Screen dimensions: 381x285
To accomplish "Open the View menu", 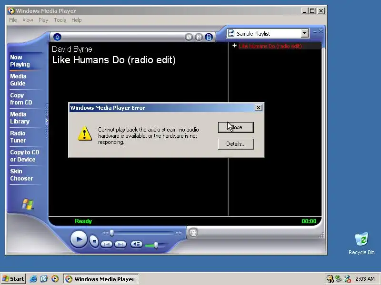I will click(28, 20).
